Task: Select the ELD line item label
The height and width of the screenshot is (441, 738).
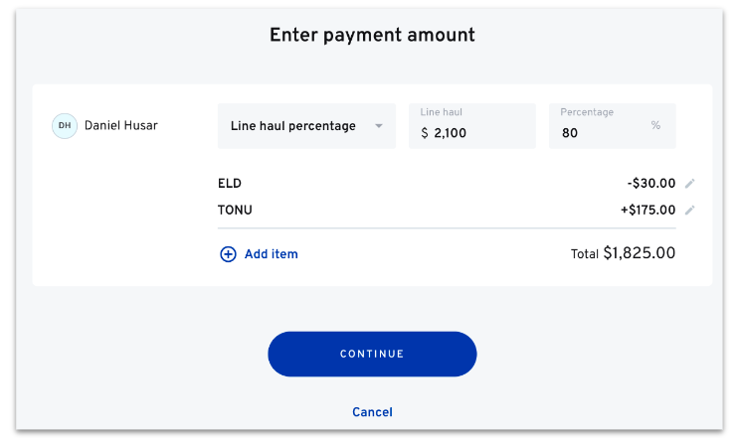Action: pos(230,184)
